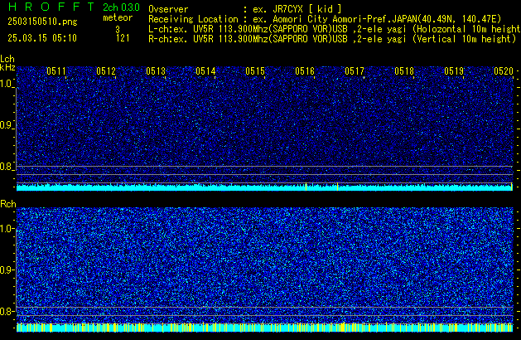Screen dimensions: 521x340
Task: Select the 0516 time marker
Action: click(x=305, y=71)
